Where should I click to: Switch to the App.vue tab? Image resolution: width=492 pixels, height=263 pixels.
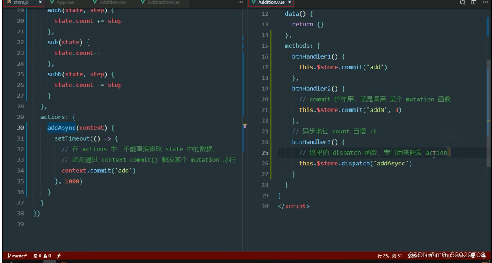(x=65, y=2)
